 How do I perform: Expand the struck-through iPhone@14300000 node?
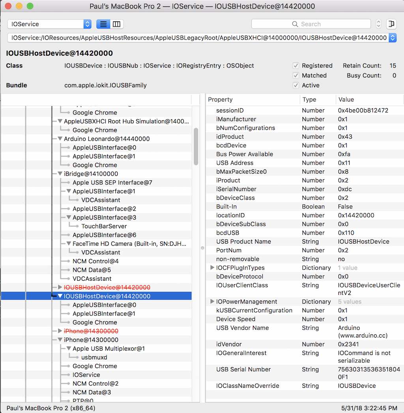click(x=60, y=331)
